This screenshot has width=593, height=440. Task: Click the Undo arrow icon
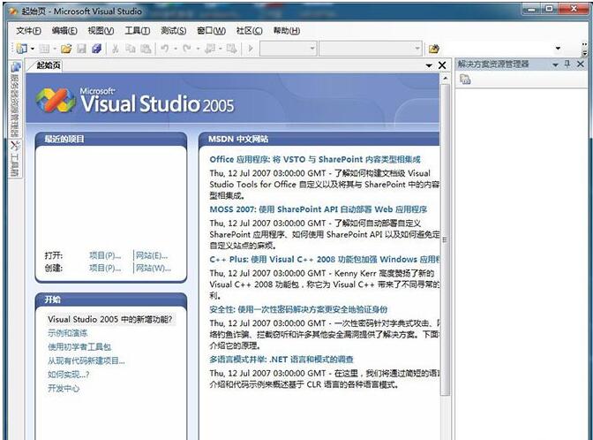pyautogui.click(x=164, y=48)
